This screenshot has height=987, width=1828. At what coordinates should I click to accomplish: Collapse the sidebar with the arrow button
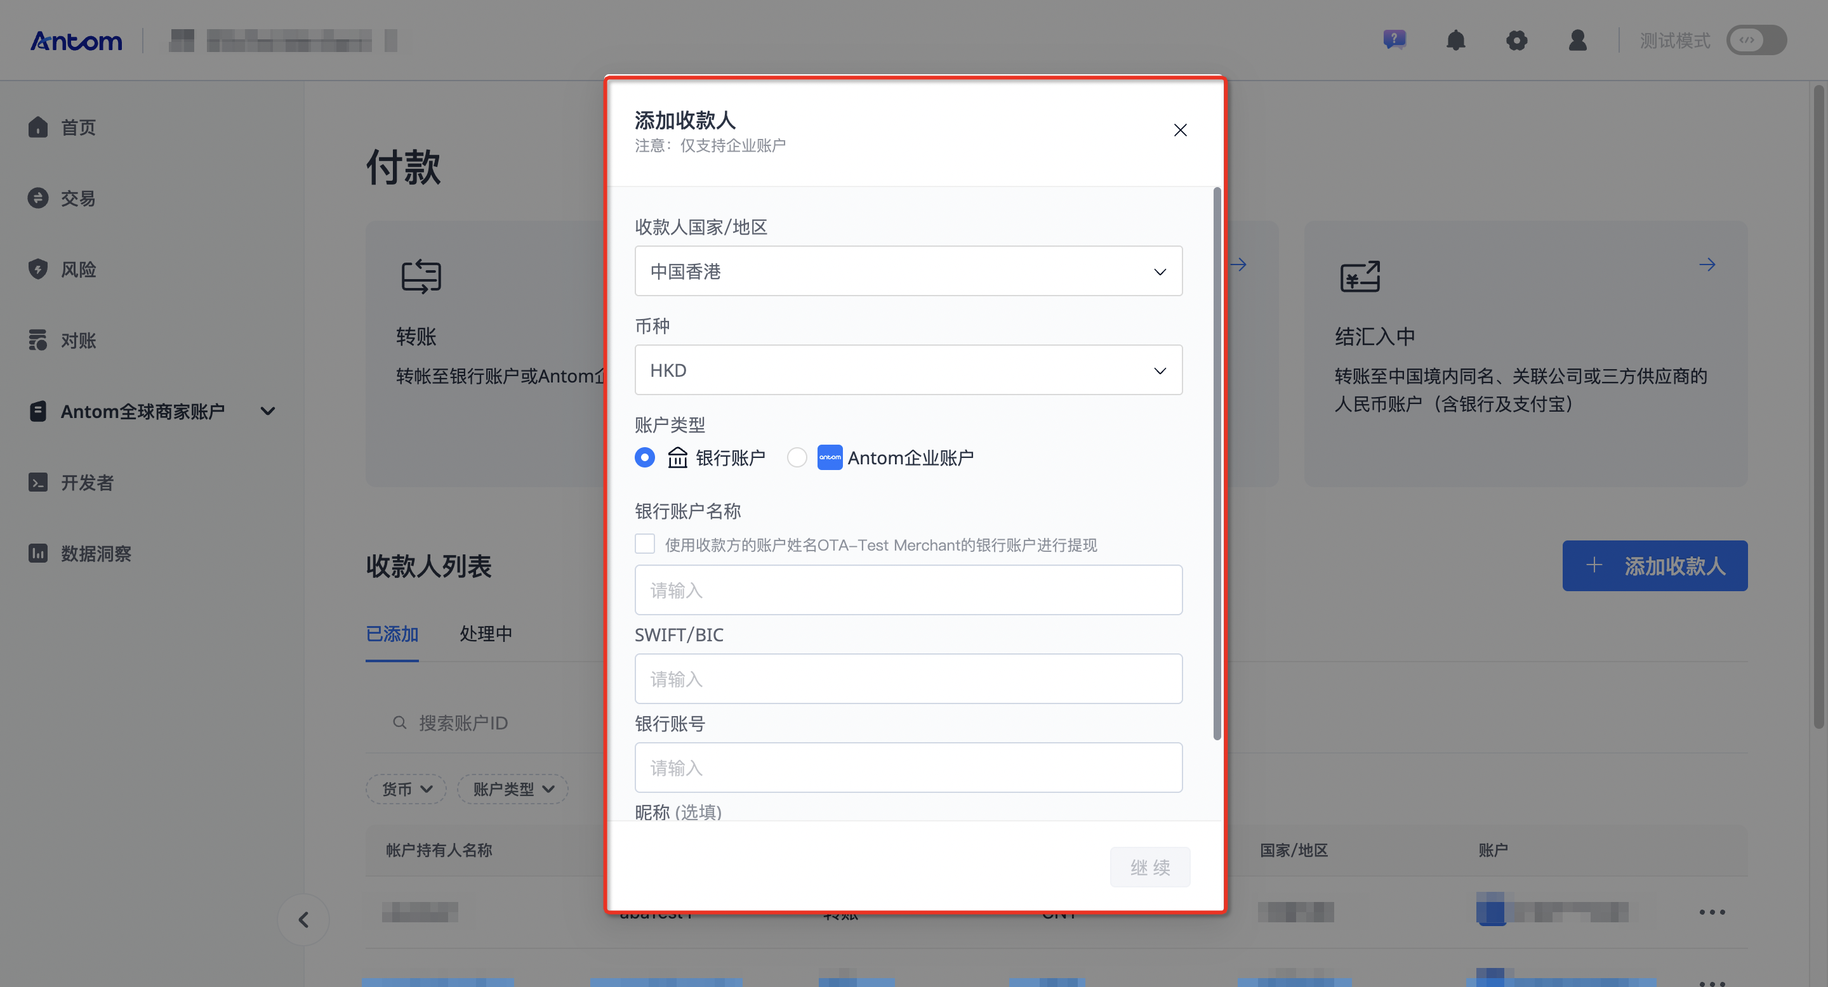pyautogui.click(x=304, y=920)
